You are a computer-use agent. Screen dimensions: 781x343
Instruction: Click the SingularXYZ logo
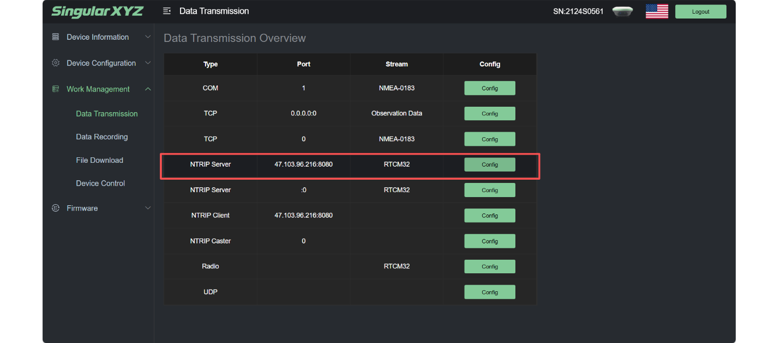tap(97, 11)
